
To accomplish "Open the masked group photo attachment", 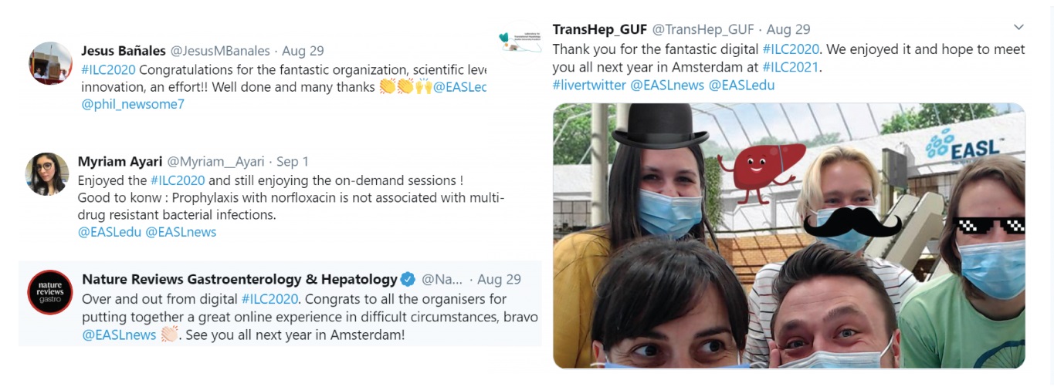I will coord(789,236).
